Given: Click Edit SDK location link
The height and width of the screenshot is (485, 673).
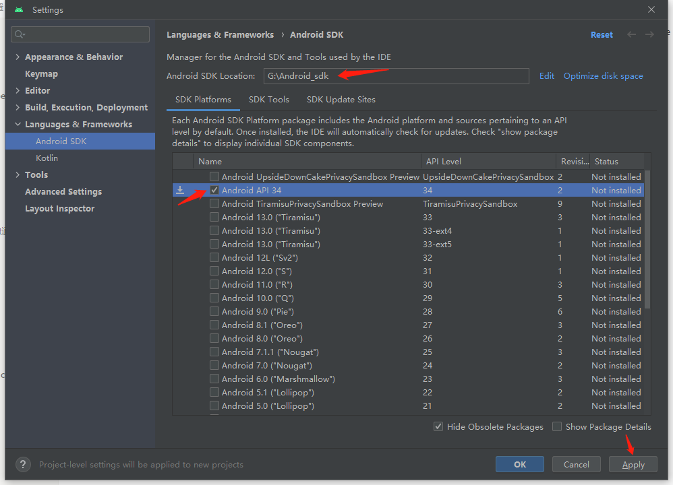Looking at the screenshot, I should point(546,76).
